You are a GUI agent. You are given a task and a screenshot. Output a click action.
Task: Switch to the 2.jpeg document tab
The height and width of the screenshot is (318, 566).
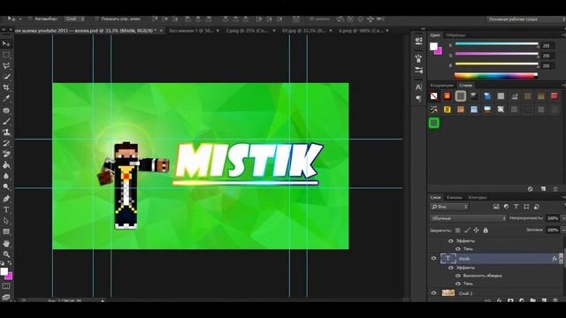pyautogui.click(x=247, y=31)
